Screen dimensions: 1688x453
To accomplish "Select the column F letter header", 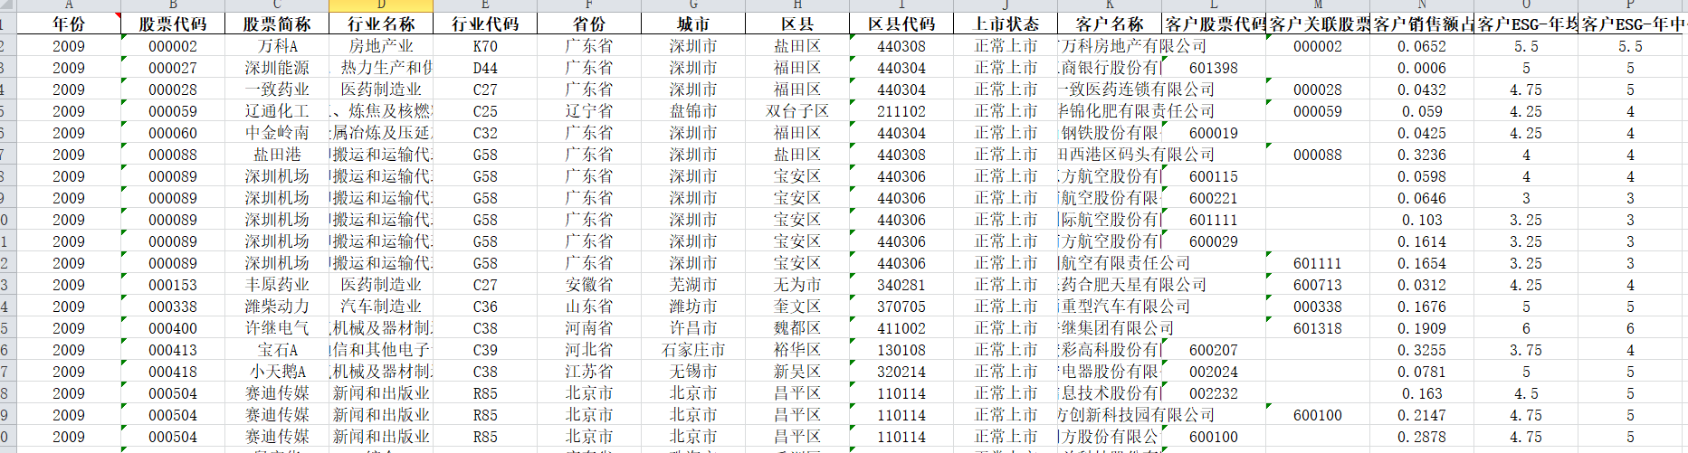I will tap(589, 5).
